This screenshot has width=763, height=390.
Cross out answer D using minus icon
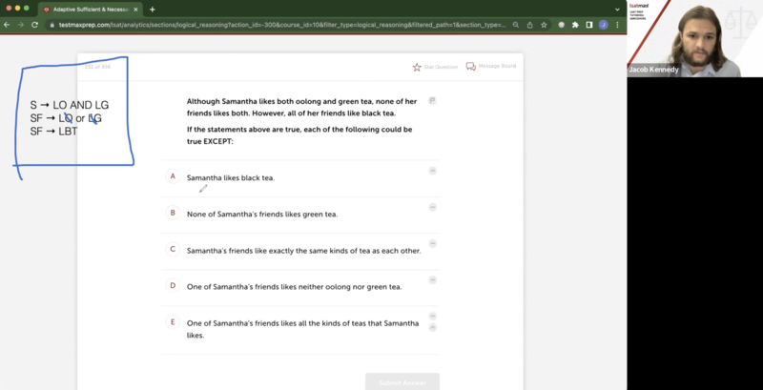tap(432, 279)
